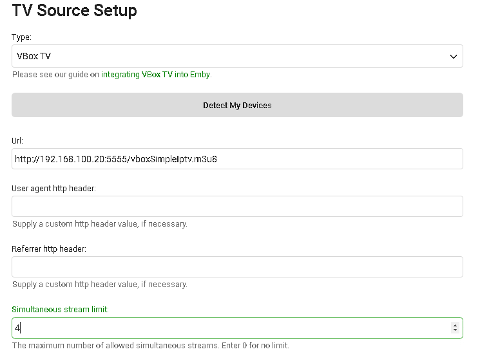Click the hint text below Referrer field
480x356 pixels.
100,285
